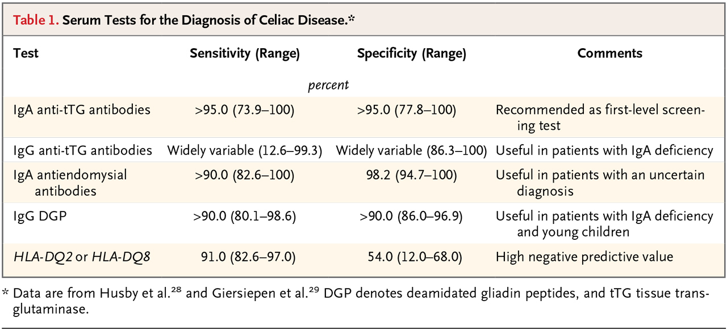Select the IgG anti-tTG antibodies row label
The width and height of the screenshot is (727, 330).
click(82, 150)
